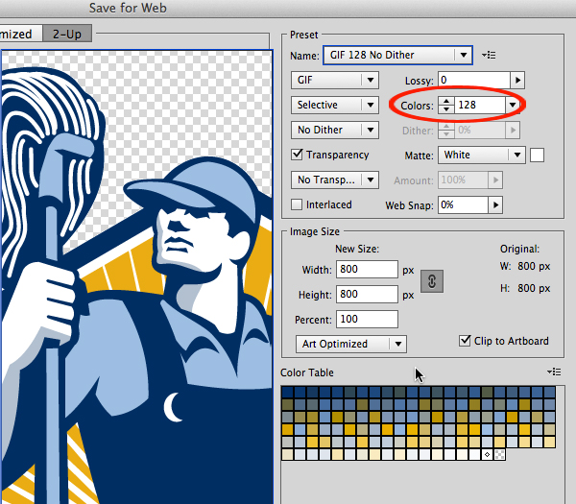Click the Height input field
576x504 pixels.
pos(367,295)
